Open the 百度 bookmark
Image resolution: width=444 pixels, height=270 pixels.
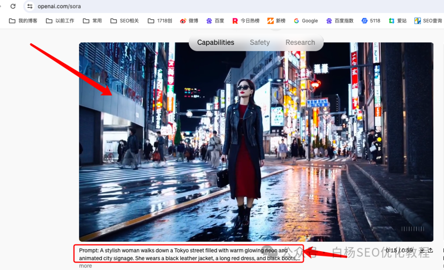pos(215,21)
